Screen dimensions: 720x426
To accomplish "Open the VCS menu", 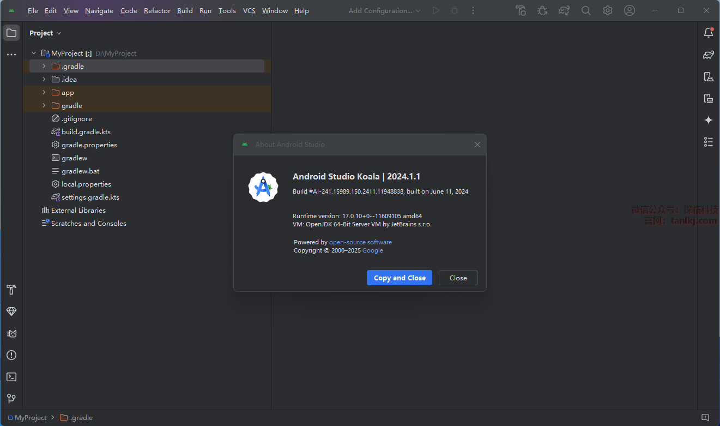I will click(x=249, y=10).
